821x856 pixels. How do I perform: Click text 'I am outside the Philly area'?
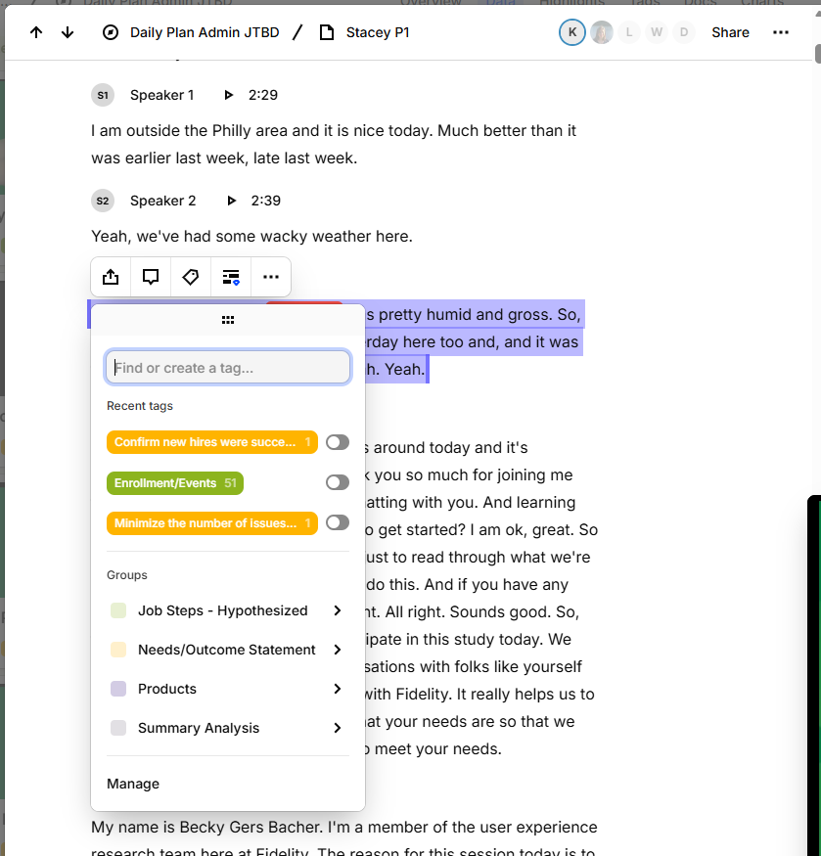190,131
